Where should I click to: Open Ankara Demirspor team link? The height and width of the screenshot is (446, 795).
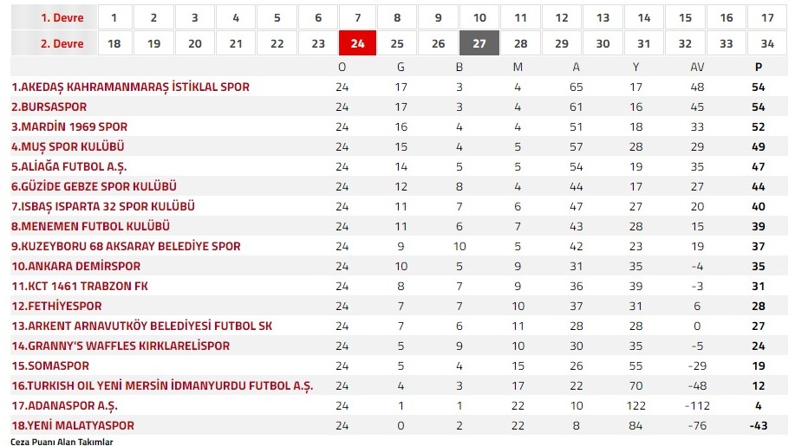pos(75,266)
